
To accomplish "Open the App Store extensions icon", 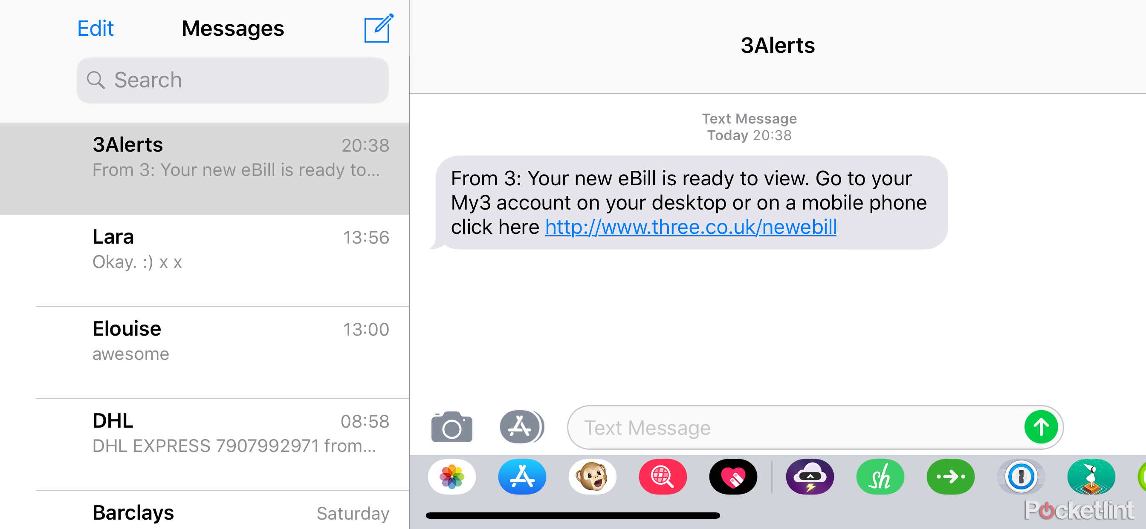I will 521,426.
